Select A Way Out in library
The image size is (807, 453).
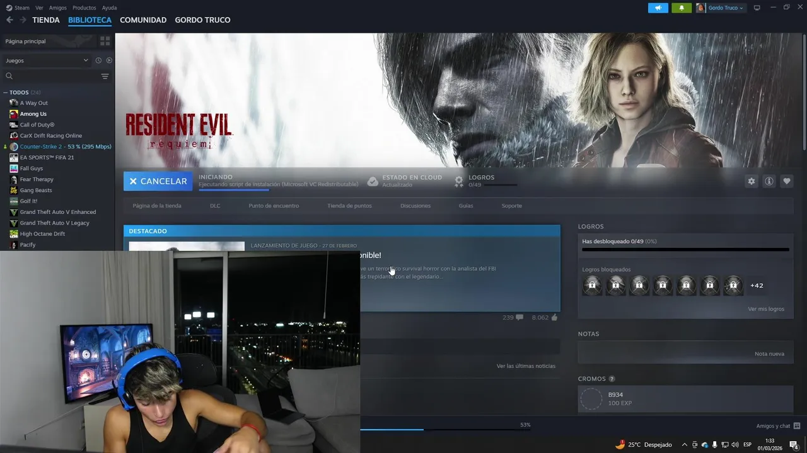click(x=33, y=103)
